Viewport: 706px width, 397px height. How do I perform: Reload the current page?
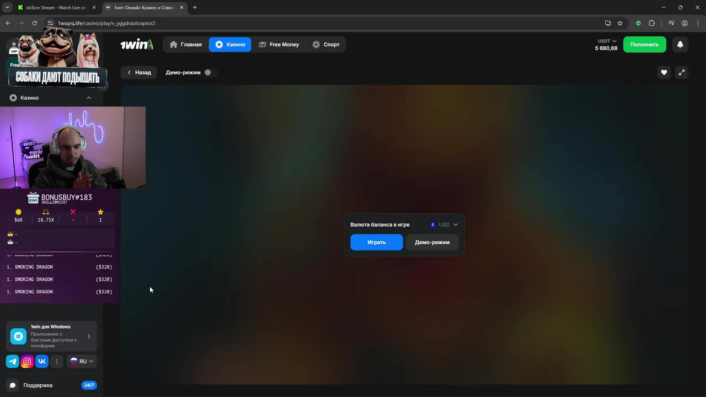[x=34, y=23]
